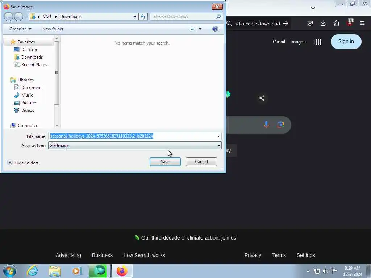The width and height of the screenshot is (371, 278).
Task: Launch Internet Explorer from the taskbar
Action: pos(32,271)
